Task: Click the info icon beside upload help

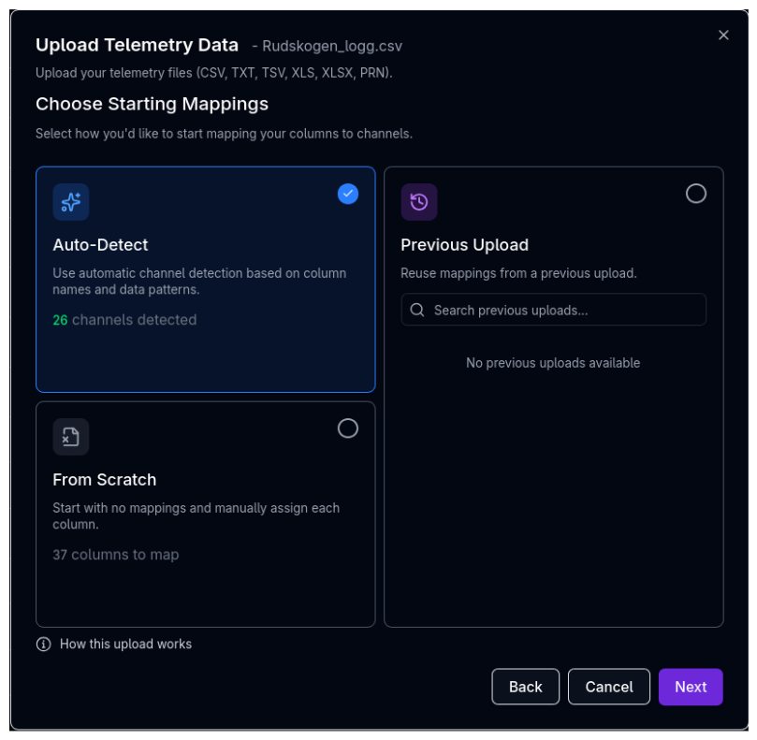Action: [43, 644]
